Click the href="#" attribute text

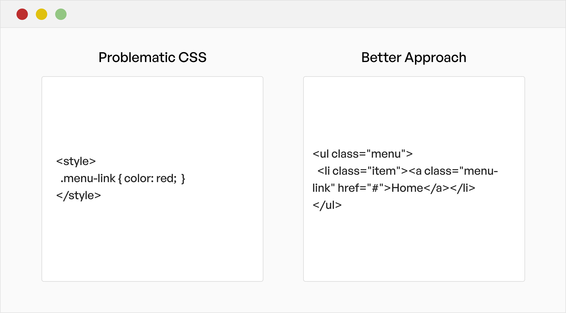361,188
